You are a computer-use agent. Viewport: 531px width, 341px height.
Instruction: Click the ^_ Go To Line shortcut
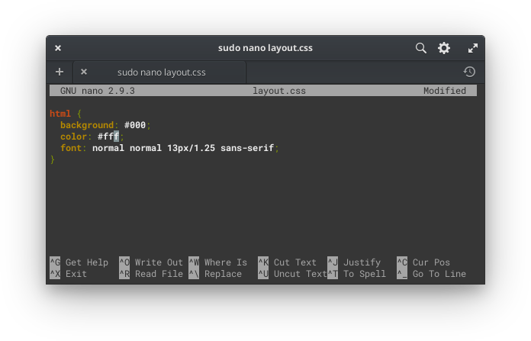[432, 274]
